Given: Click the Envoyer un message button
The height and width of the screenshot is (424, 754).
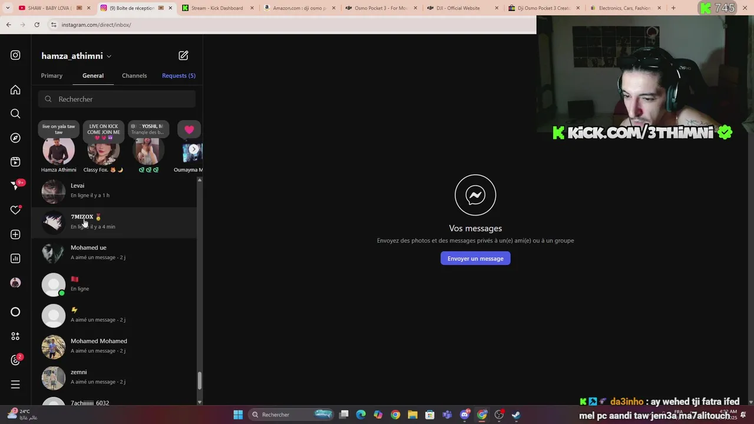Looking at the screenshot, I should (x=475, y=259).
